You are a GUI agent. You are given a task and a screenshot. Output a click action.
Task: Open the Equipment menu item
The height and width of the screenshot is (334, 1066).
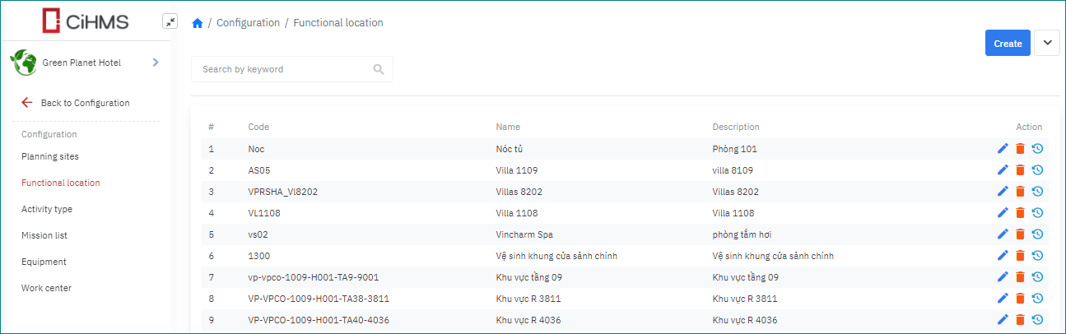(44, 262)
